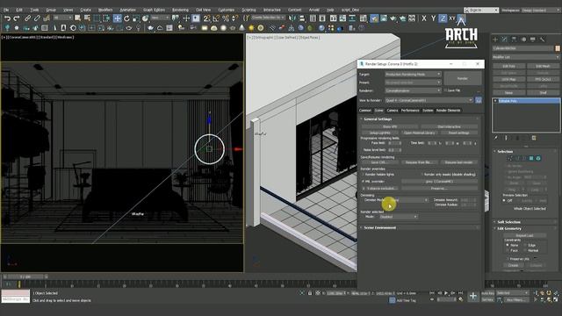Toggle the Percent Snap icon
This screenshot has width=562, height=316.
[226, 18]
